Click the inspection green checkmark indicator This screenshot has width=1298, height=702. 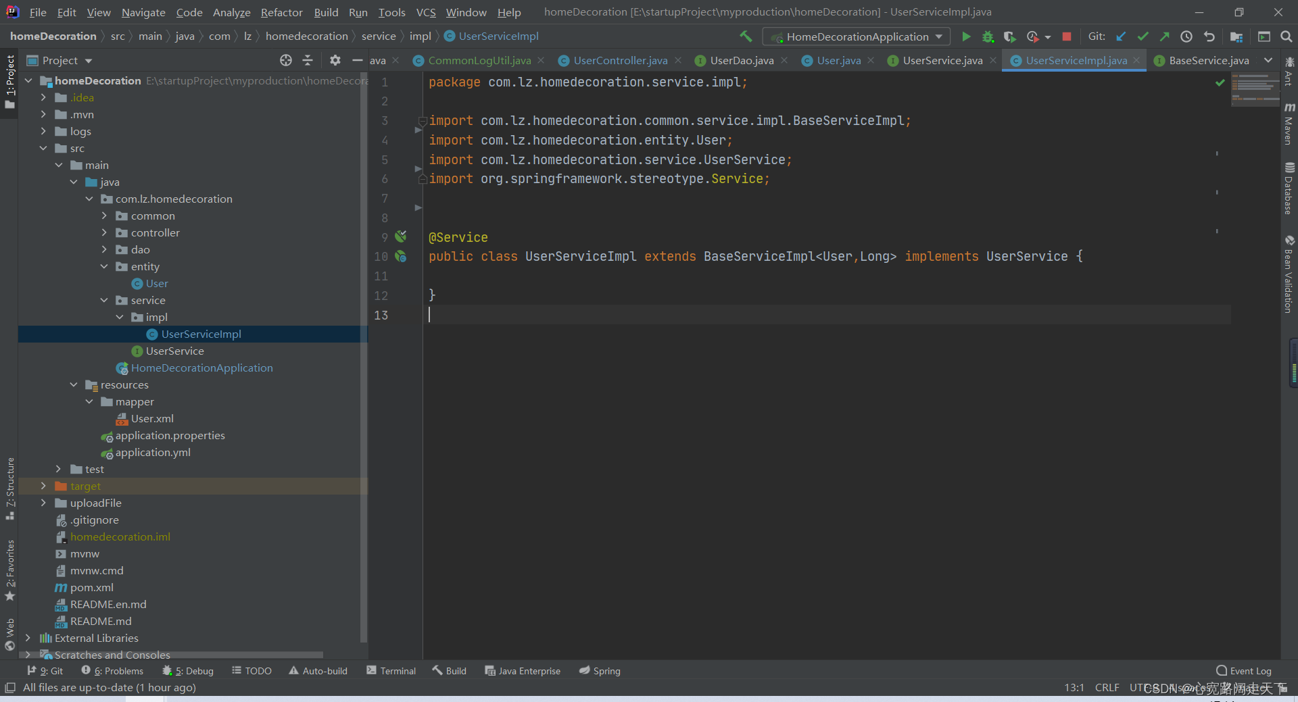(1220, 82)
